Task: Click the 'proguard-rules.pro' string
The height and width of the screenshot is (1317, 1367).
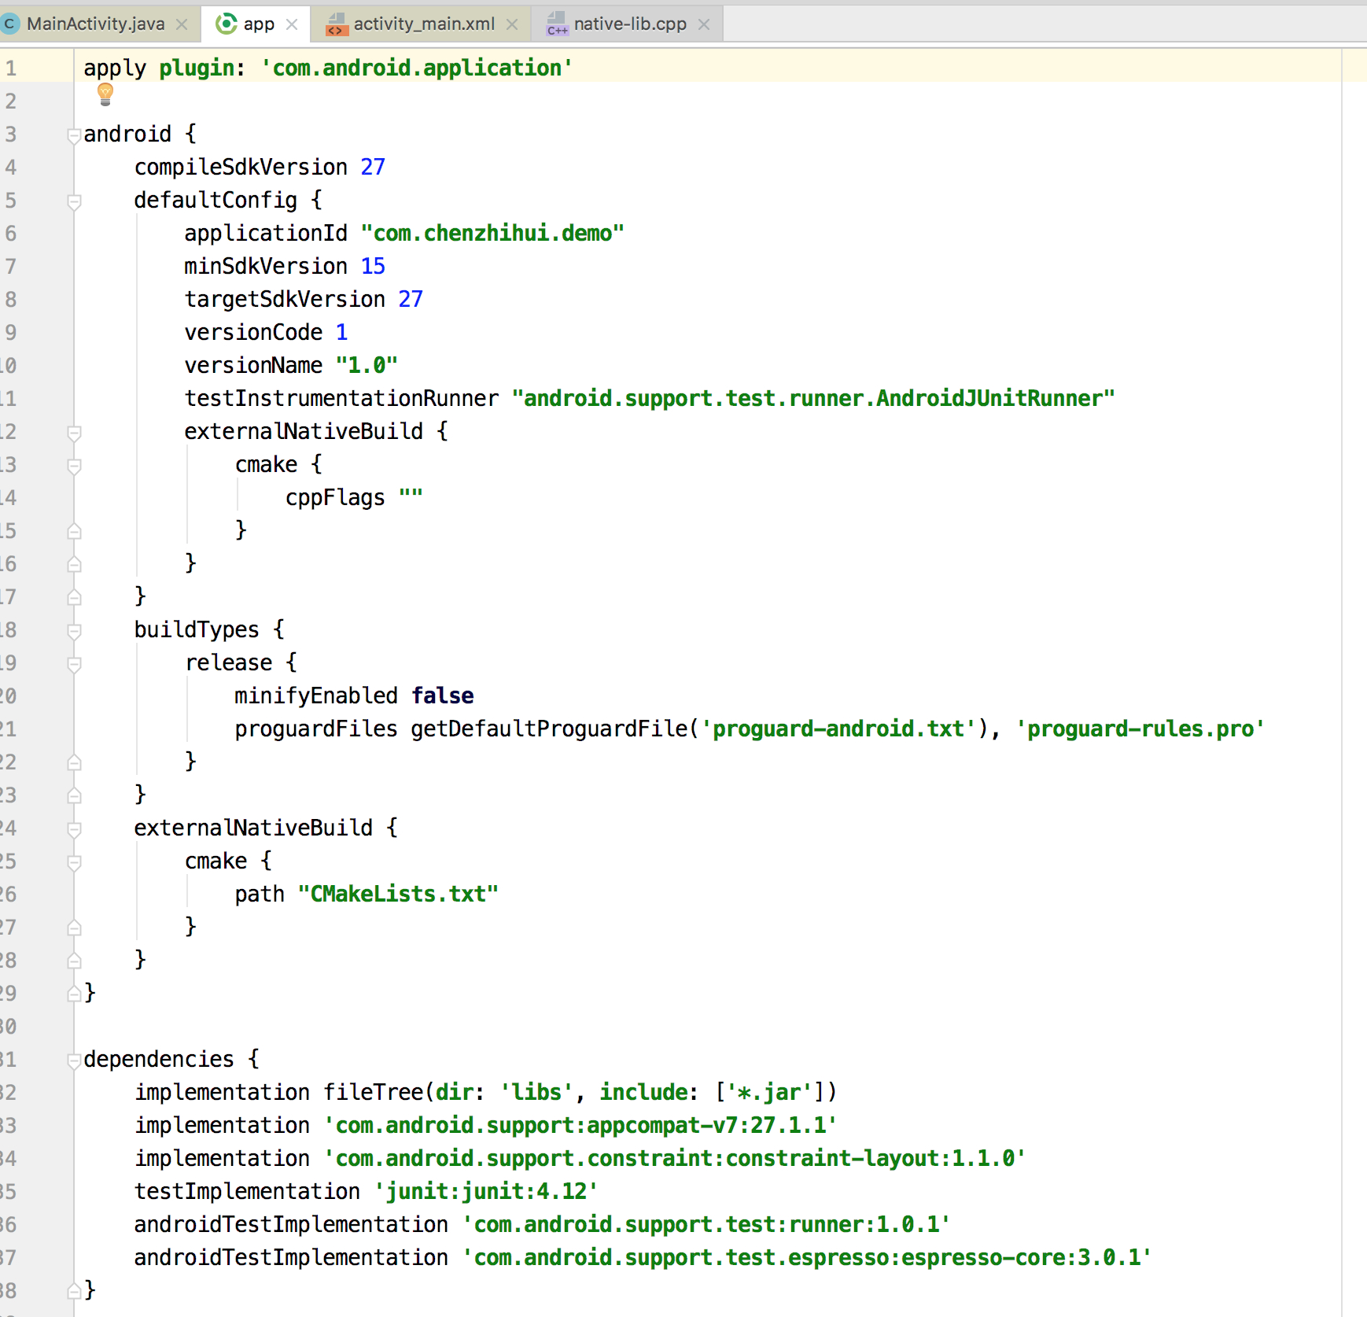Action: coord(1140,729)
